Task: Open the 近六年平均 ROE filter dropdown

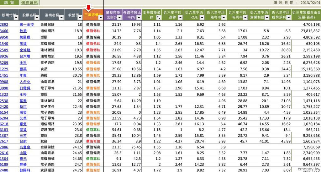Action: tap(202, 18)
